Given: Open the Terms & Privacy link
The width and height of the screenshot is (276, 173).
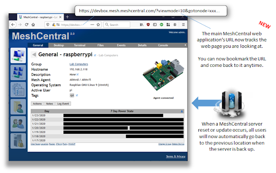Looking at the screenshot, I should 176,157.
